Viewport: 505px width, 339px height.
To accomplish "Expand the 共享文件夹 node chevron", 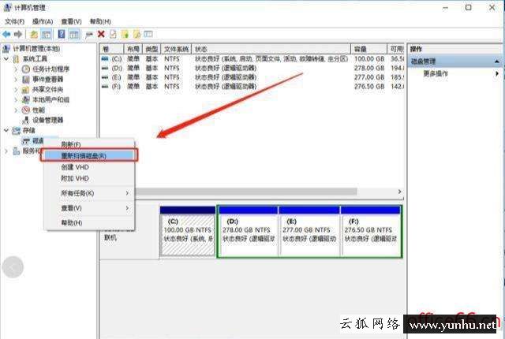I will pyautogui.click(x=16, y=90).
